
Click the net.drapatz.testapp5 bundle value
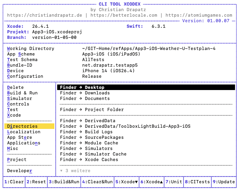point(110,65)
